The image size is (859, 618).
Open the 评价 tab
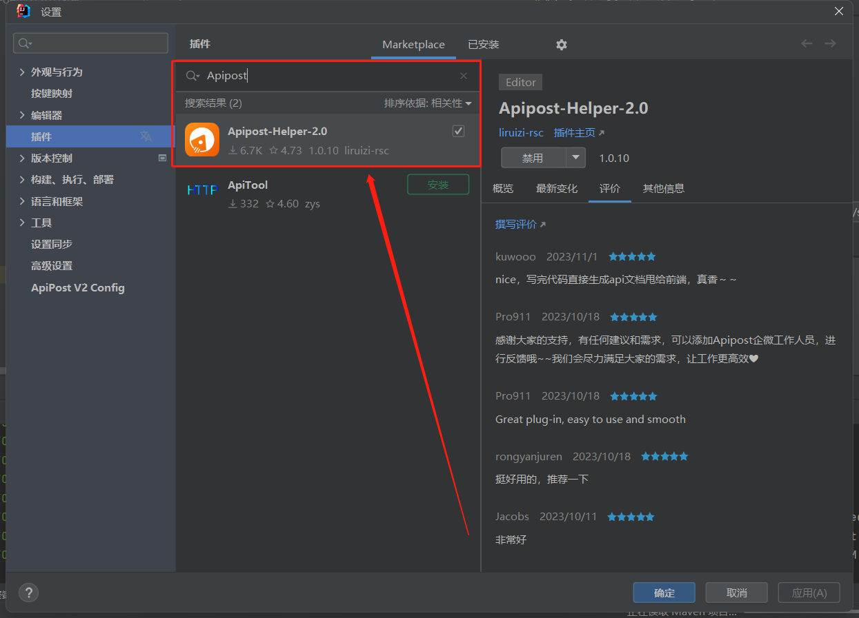(x=610, y=188)
